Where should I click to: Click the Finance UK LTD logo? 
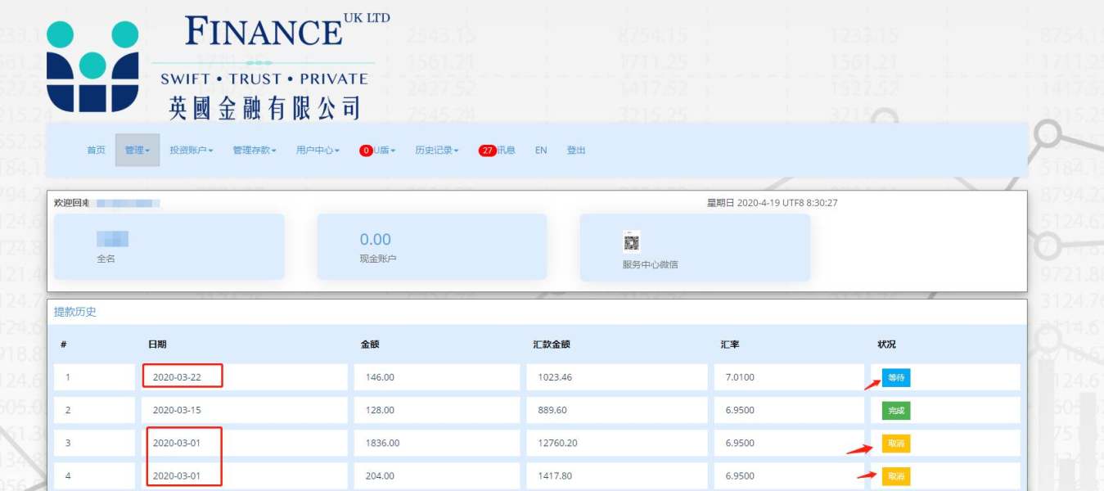point(218,67)
